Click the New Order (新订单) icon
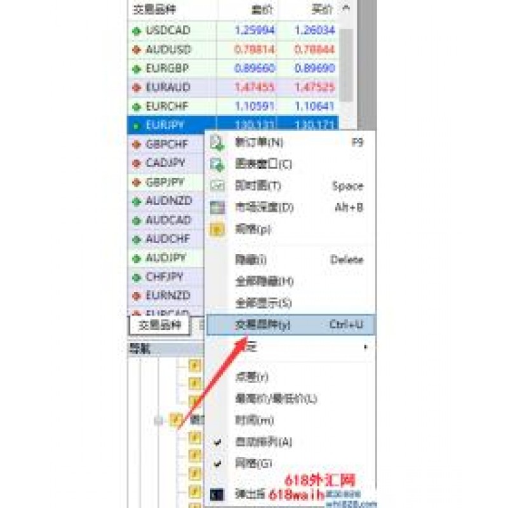The width and height of the screenshot is (508, 508). [217, 143]
